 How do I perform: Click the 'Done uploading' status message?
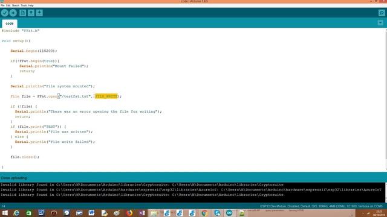(14, 178)
